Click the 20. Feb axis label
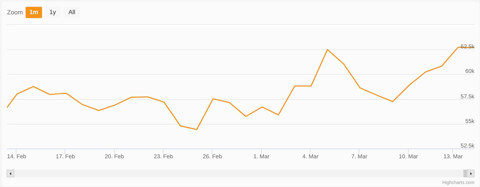 (x=114, y=156)
